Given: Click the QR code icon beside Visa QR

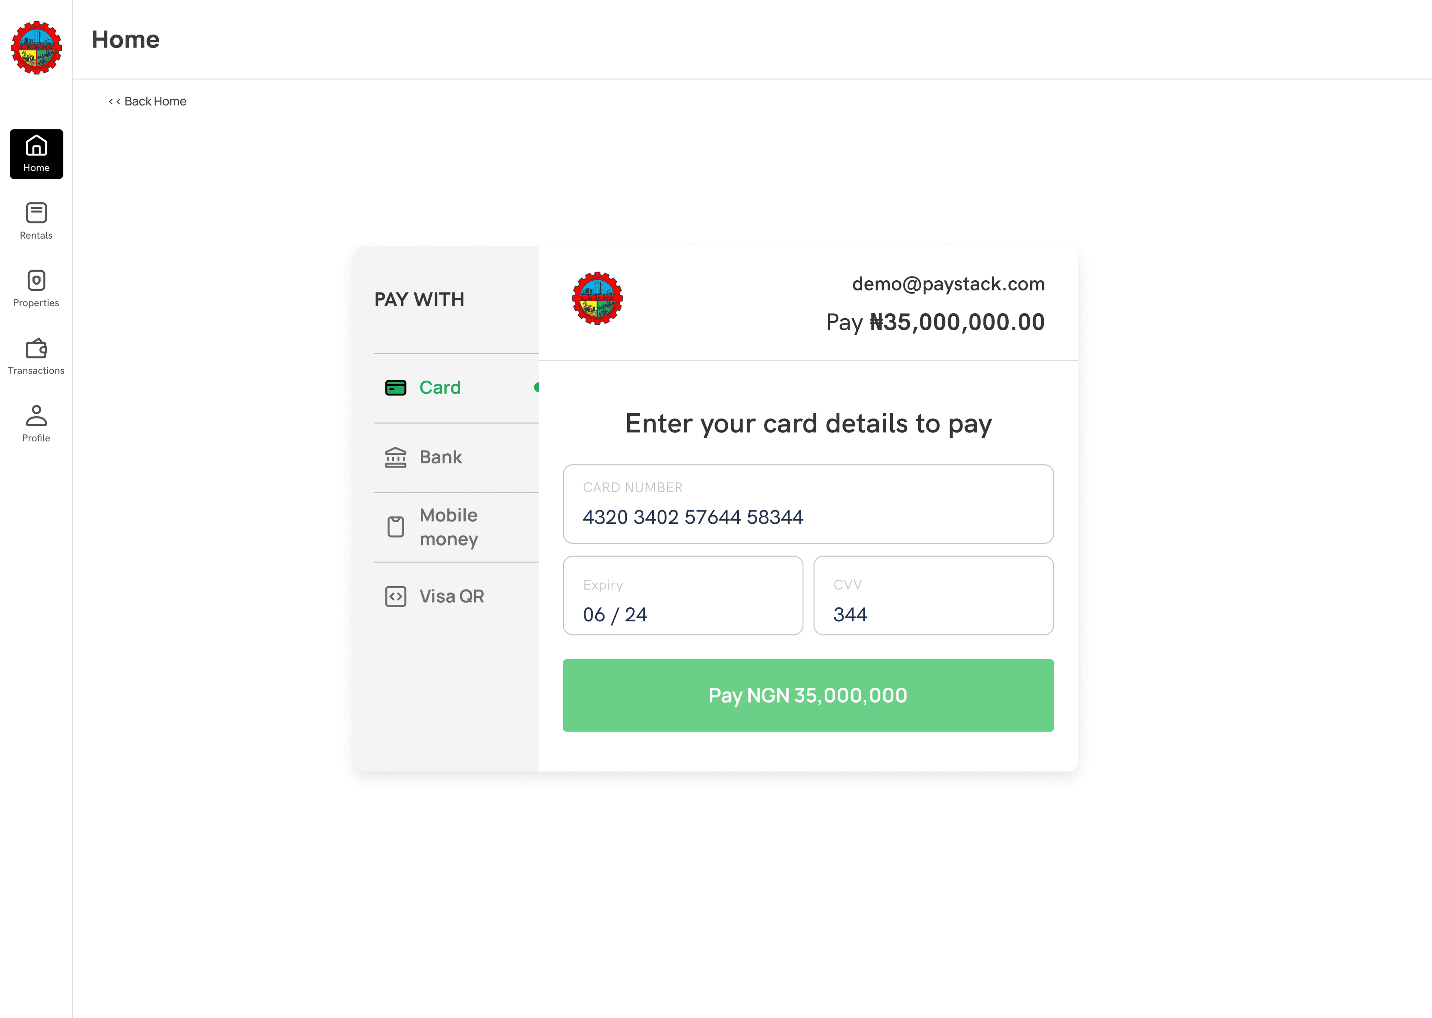Looking at the screenshot, I should pos(396,596).
